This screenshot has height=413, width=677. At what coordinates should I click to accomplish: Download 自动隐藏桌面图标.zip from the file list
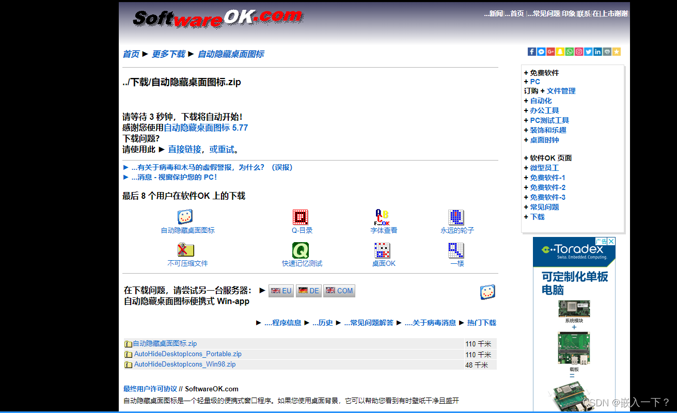click(x=165, y=344)
